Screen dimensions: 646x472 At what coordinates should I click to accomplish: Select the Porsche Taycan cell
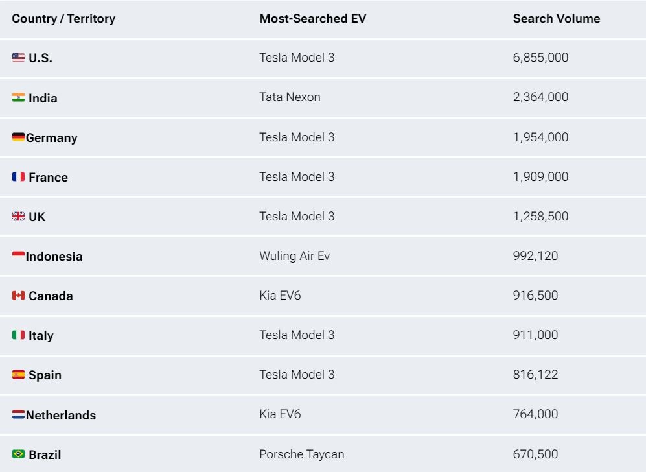pyautogui.click(x=301, y=454)
